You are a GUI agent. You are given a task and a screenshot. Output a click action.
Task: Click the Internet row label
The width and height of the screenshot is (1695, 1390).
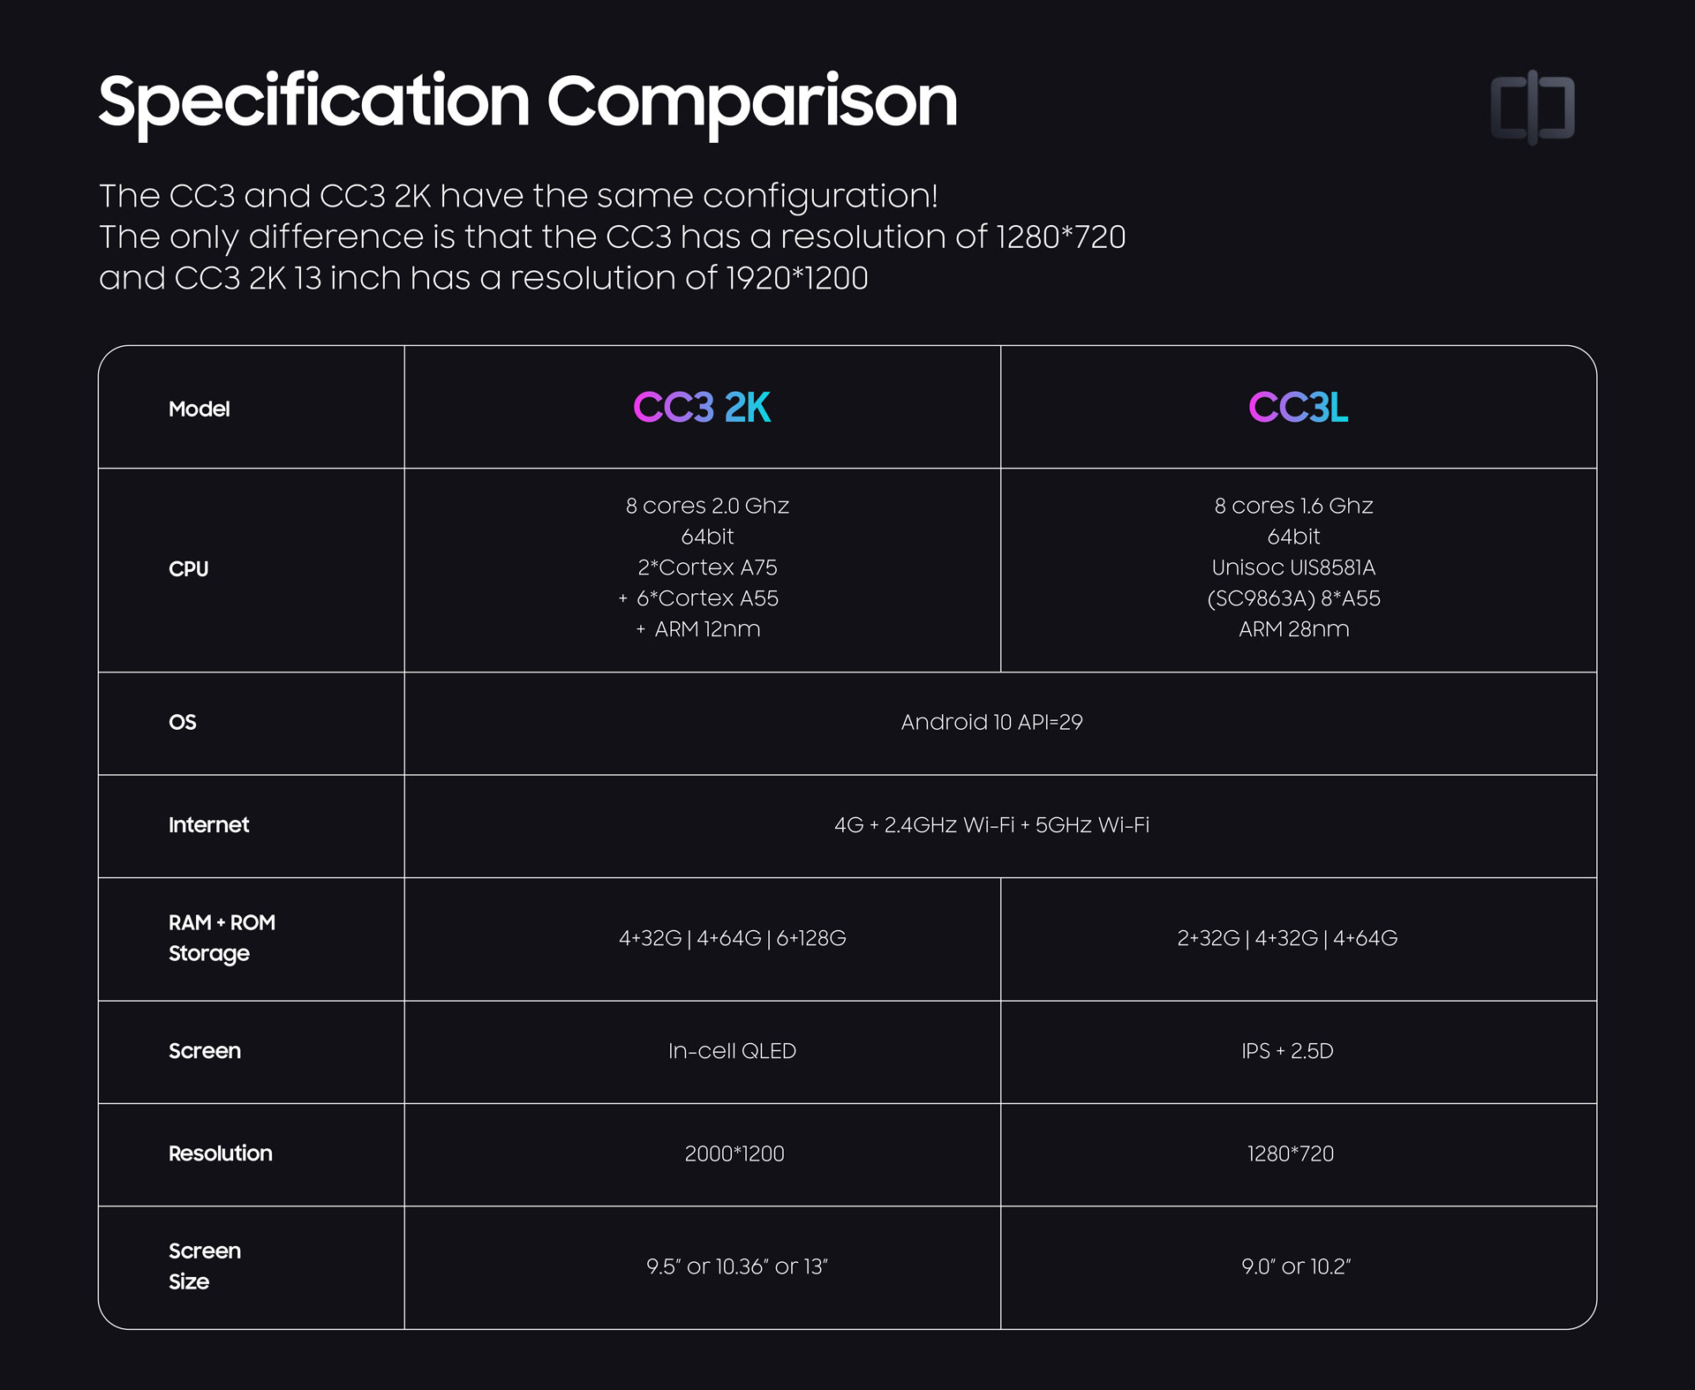click(209, 824)
